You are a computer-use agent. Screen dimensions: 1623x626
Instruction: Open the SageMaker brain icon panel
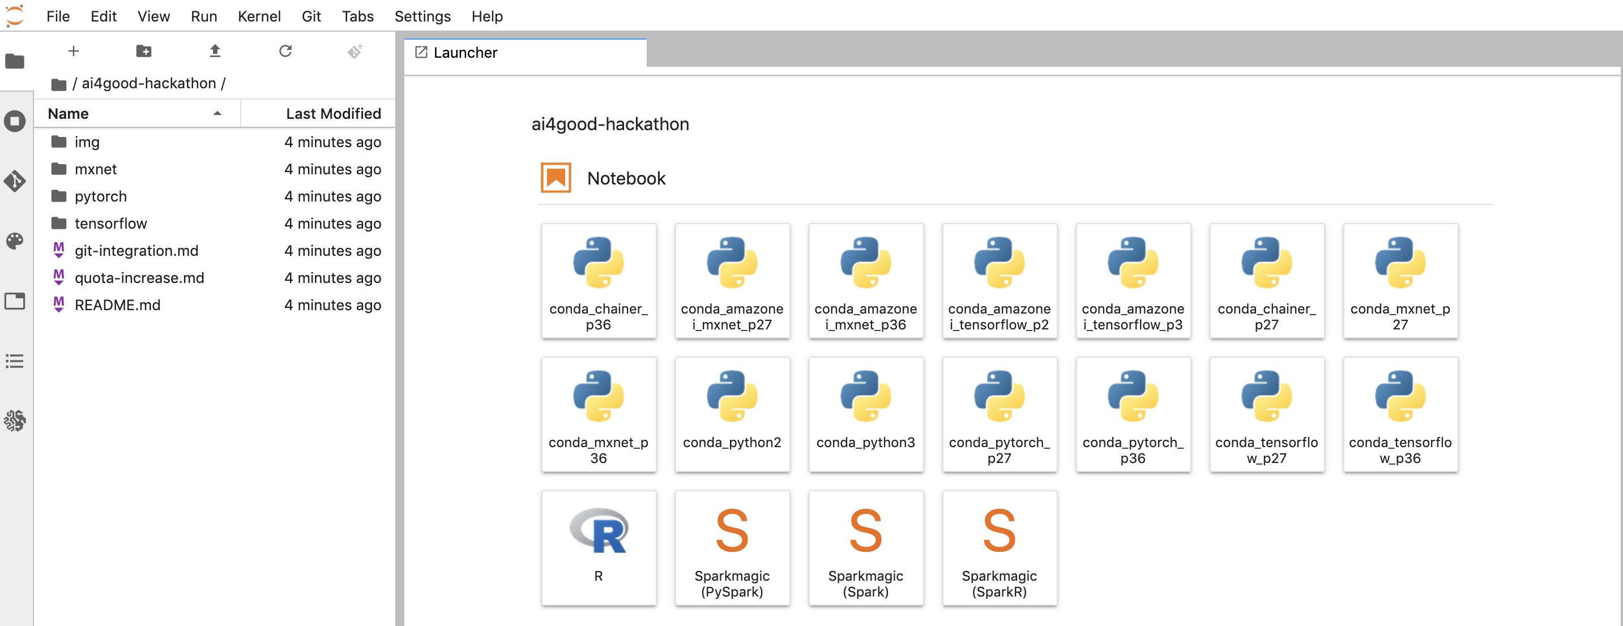click(15, 421)
